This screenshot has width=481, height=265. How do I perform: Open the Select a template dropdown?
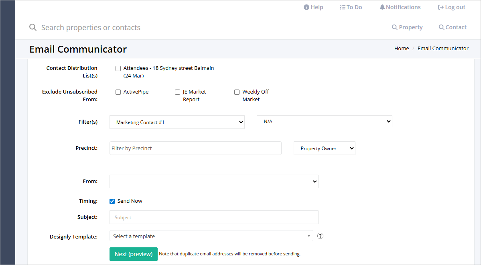click(x=211, y=236)
